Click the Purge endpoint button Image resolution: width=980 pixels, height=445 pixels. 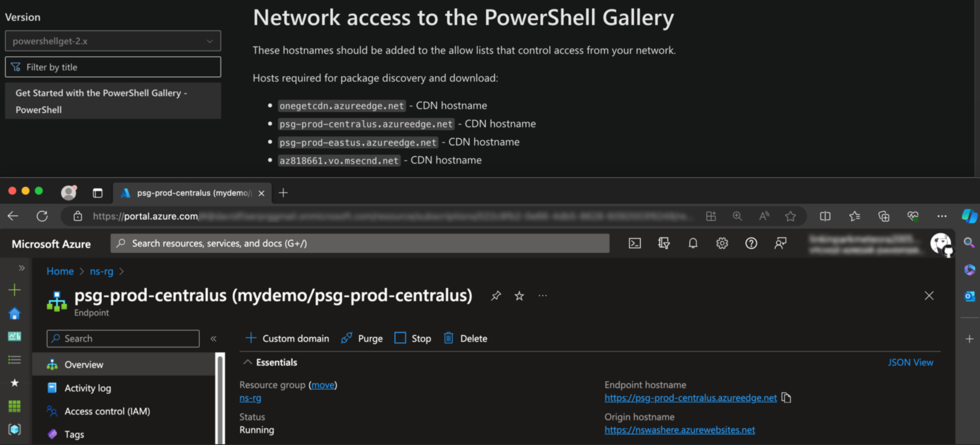[x=362, y=338]
